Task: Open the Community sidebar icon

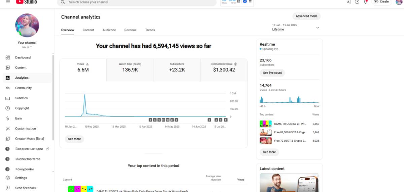Action: point(8,88)
